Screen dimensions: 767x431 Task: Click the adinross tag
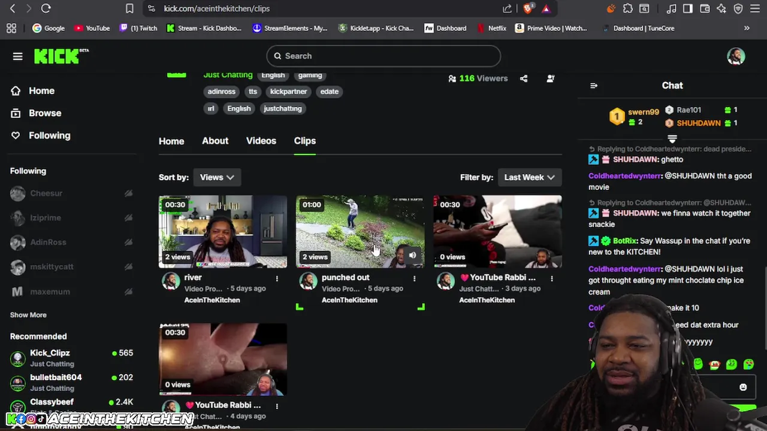point(222,92)
